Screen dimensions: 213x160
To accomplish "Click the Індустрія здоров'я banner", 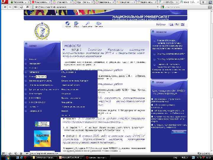I will (42, 139).
